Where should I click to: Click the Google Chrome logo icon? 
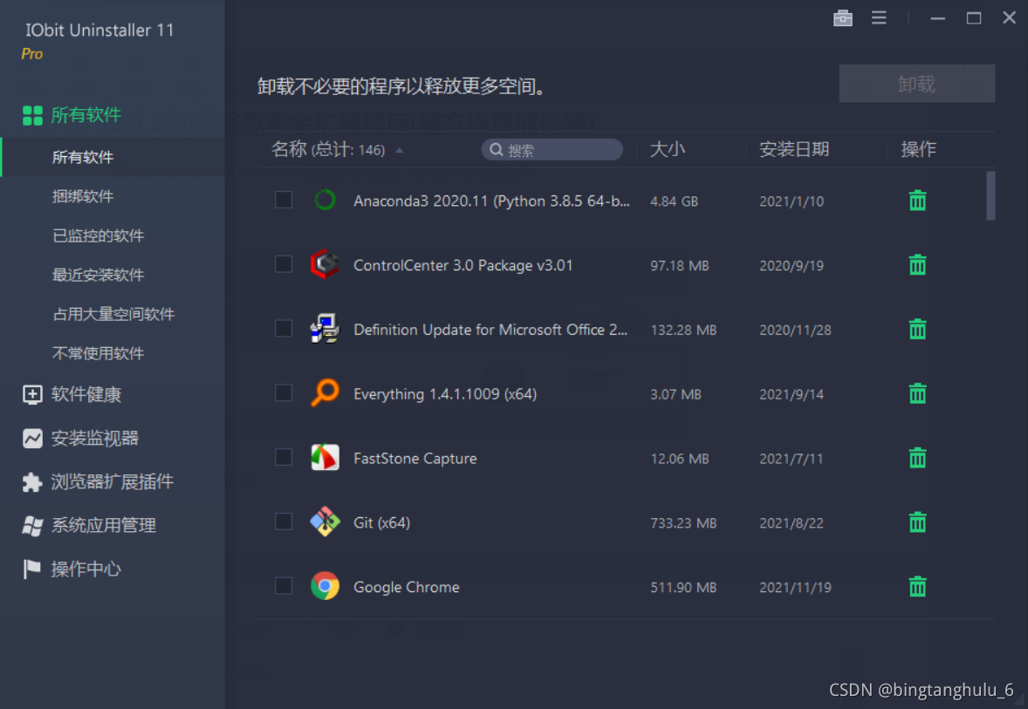325,586
